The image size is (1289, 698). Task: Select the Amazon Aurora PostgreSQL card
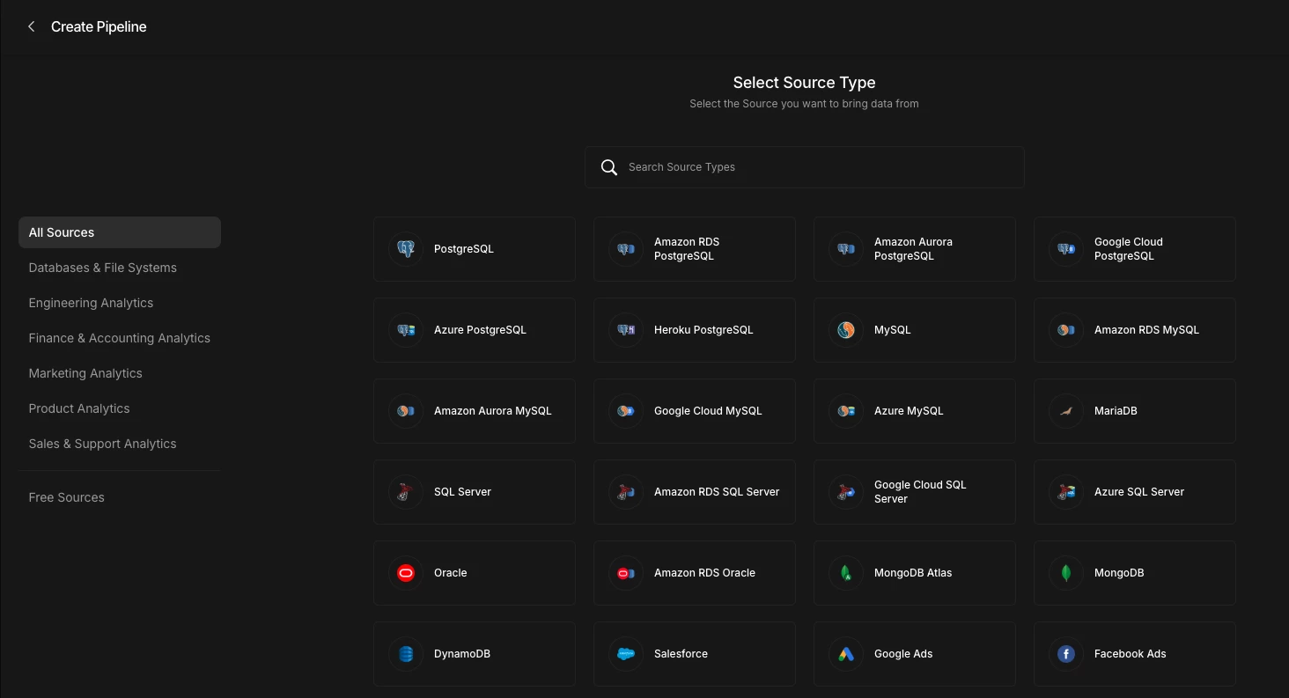[x=915, y=249]
